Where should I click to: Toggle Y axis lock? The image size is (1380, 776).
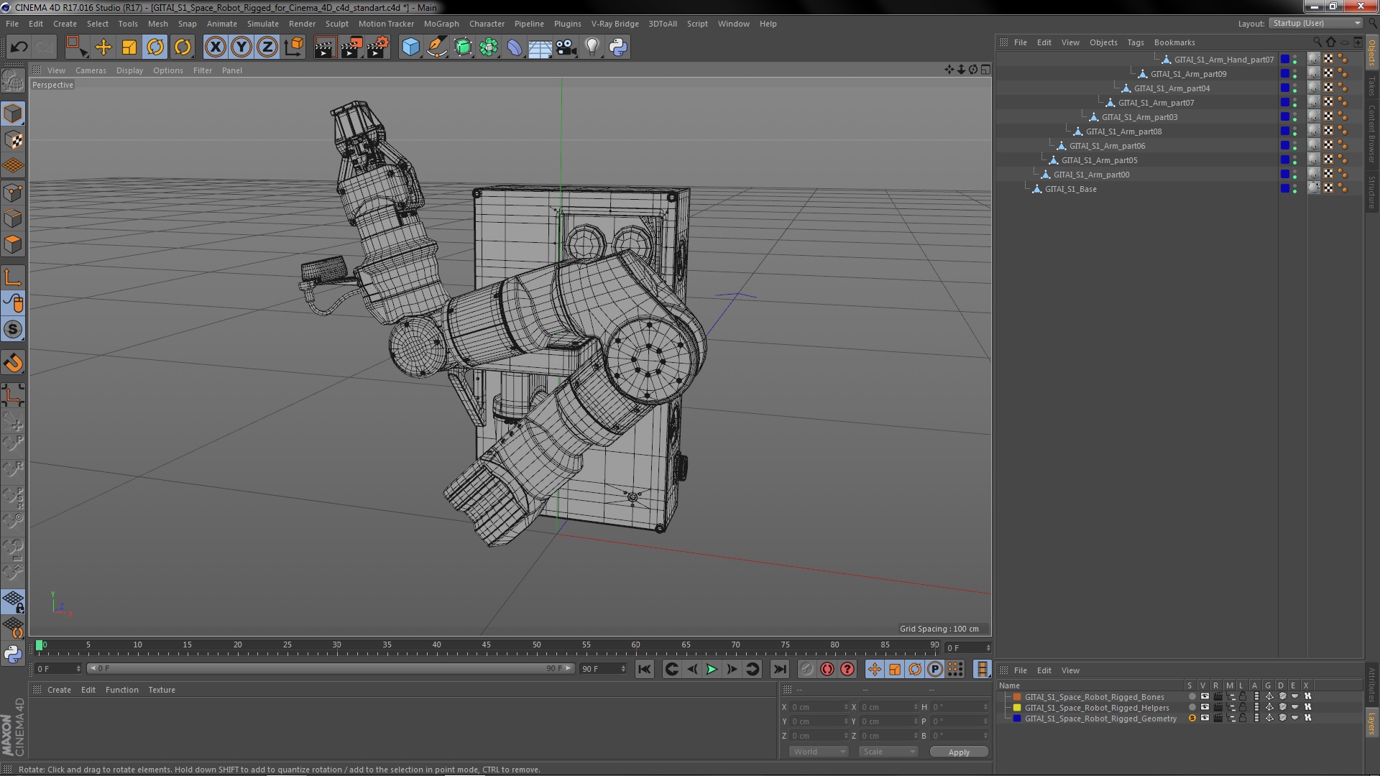(x=241, y=47)
